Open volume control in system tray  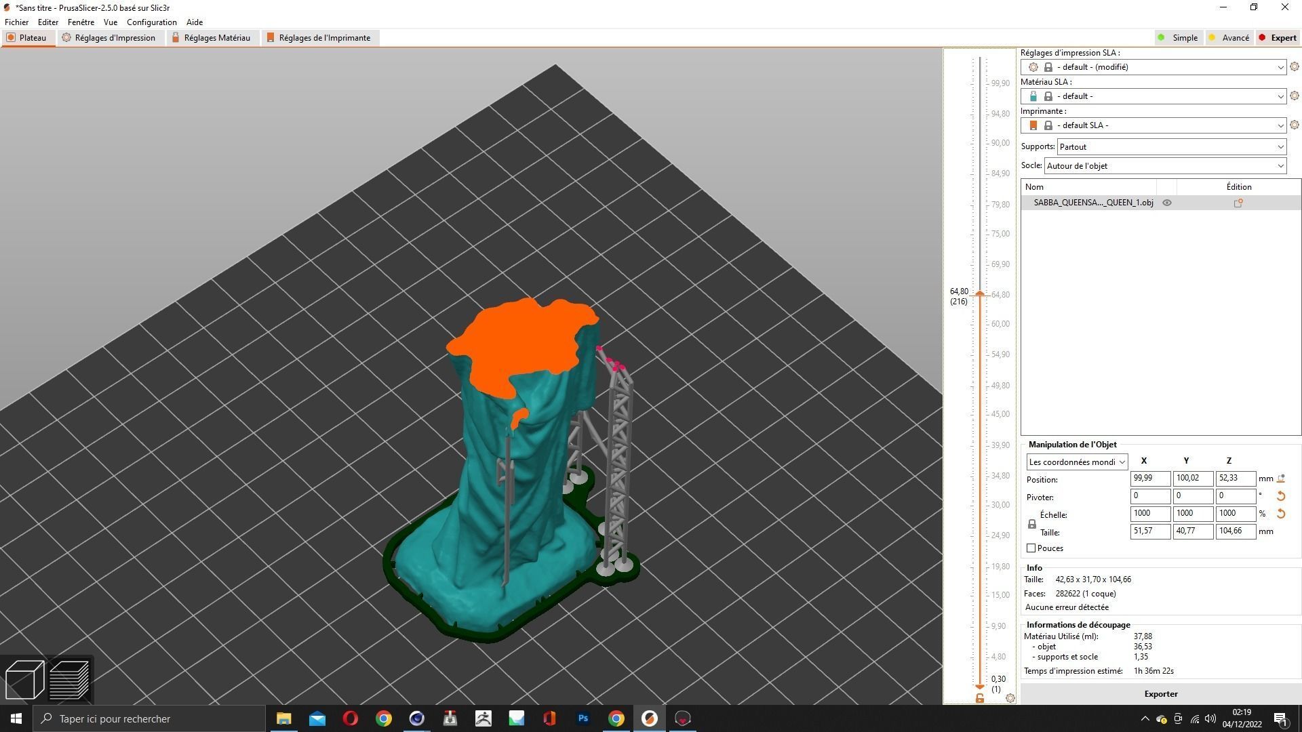coord(1210,718)
